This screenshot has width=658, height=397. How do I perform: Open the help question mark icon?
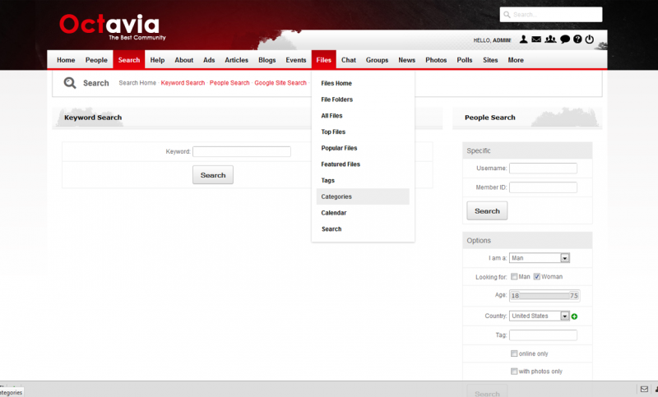577,39
